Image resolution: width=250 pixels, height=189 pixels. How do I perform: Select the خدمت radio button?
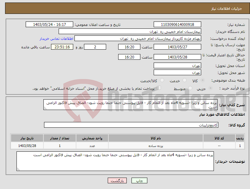[184, 80]
